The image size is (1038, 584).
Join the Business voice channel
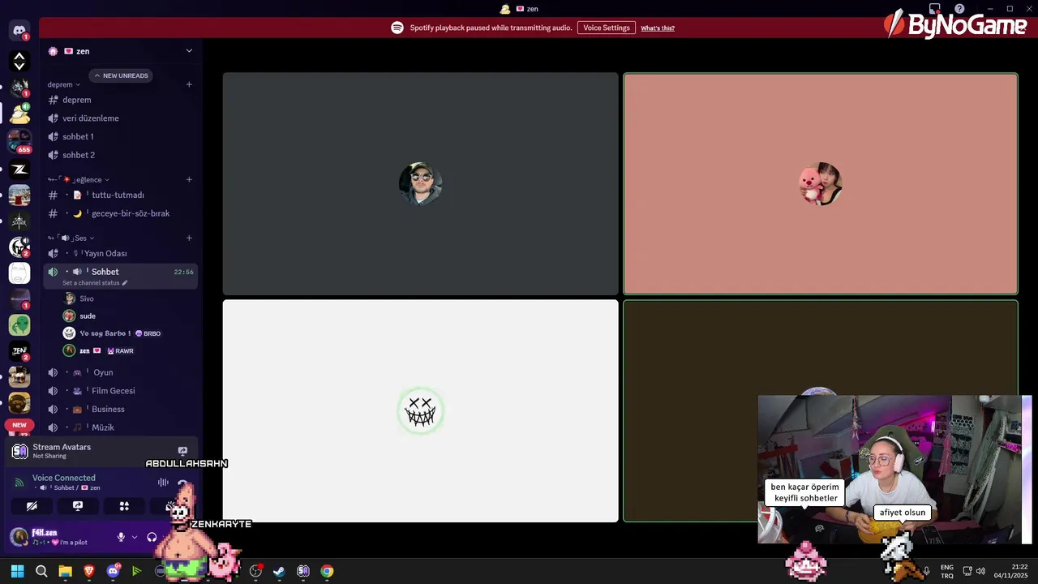120,410
